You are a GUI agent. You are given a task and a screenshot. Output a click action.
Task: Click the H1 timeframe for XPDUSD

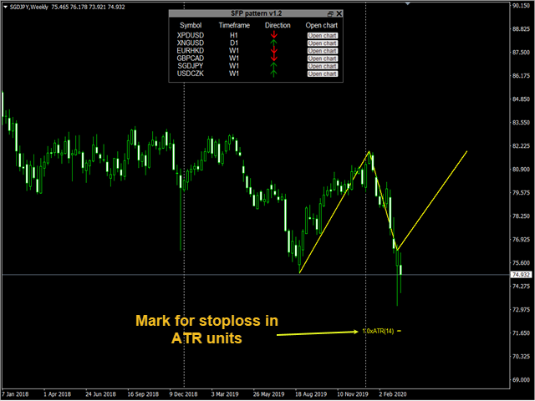(x=234, y=35)
